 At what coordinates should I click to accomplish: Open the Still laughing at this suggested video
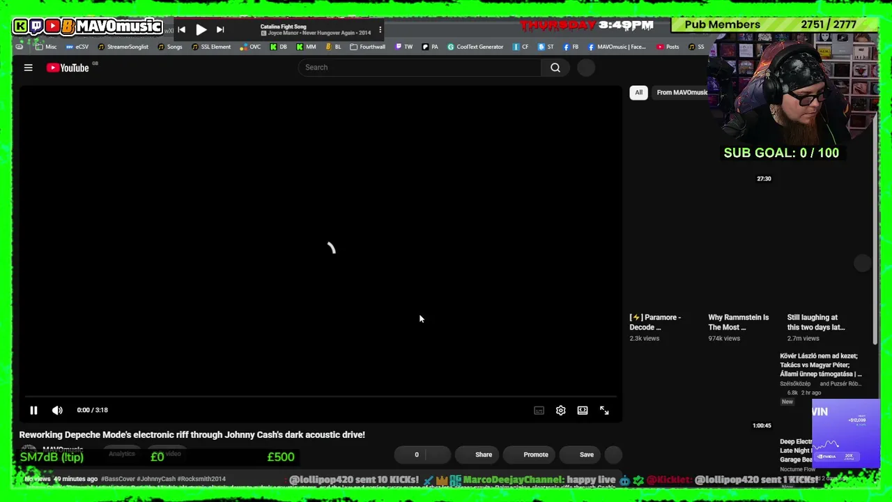[x=816, y=322]
